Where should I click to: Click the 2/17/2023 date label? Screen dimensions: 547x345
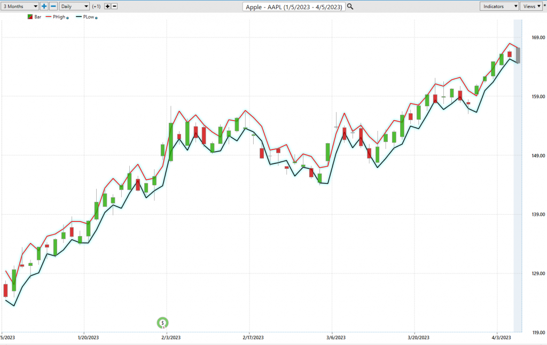(x=253, y=338)
